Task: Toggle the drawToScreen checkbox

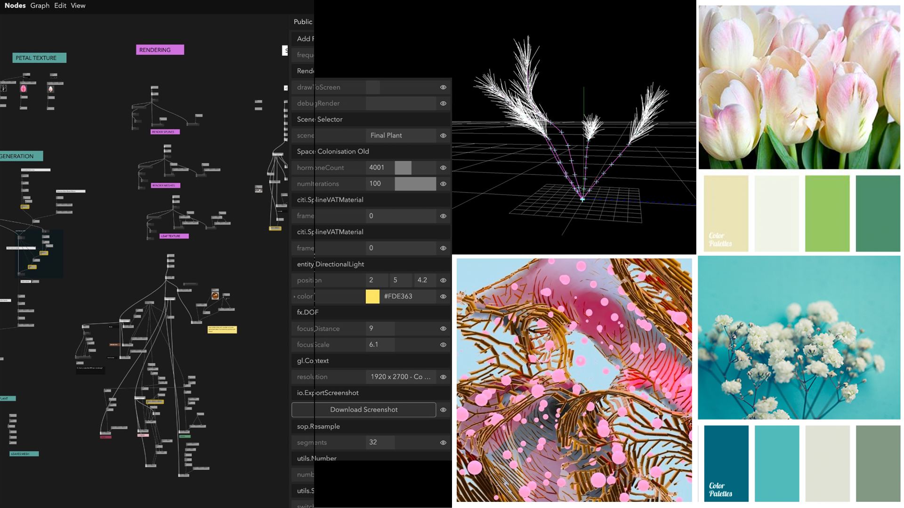Action: (372, 87)
